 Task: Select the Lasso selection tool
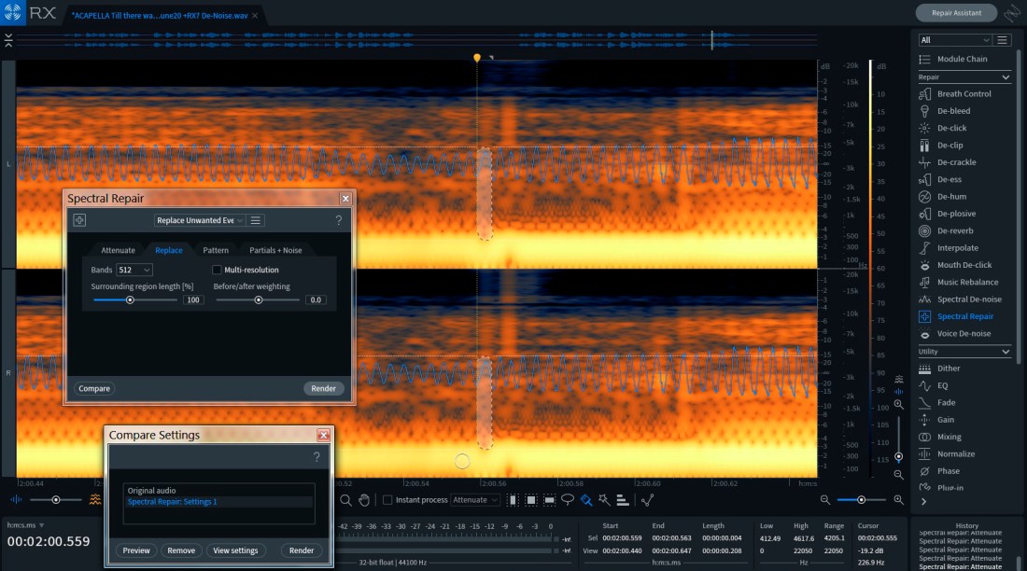567,499
